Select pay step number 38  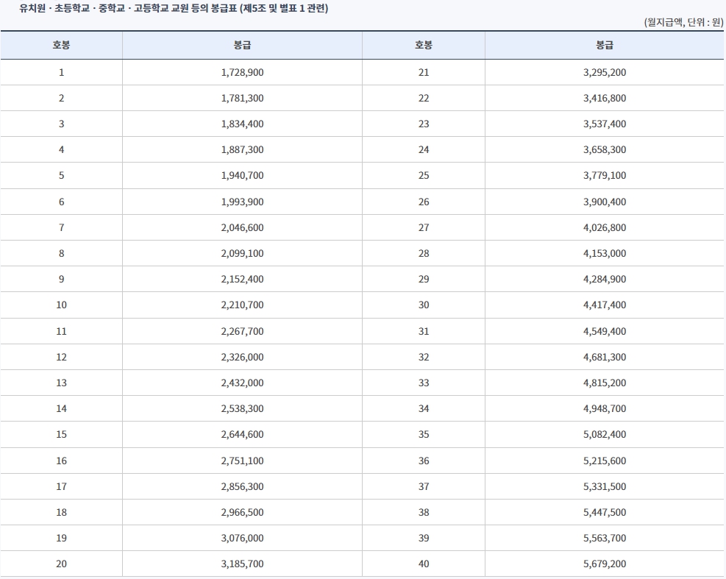[x=424, y=512]
